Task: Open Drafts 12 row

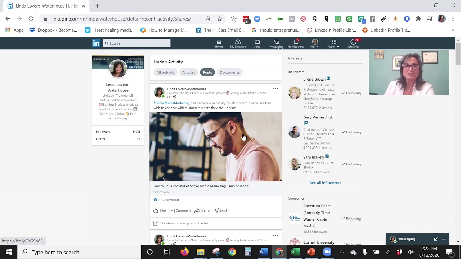Action: point(118,139)
